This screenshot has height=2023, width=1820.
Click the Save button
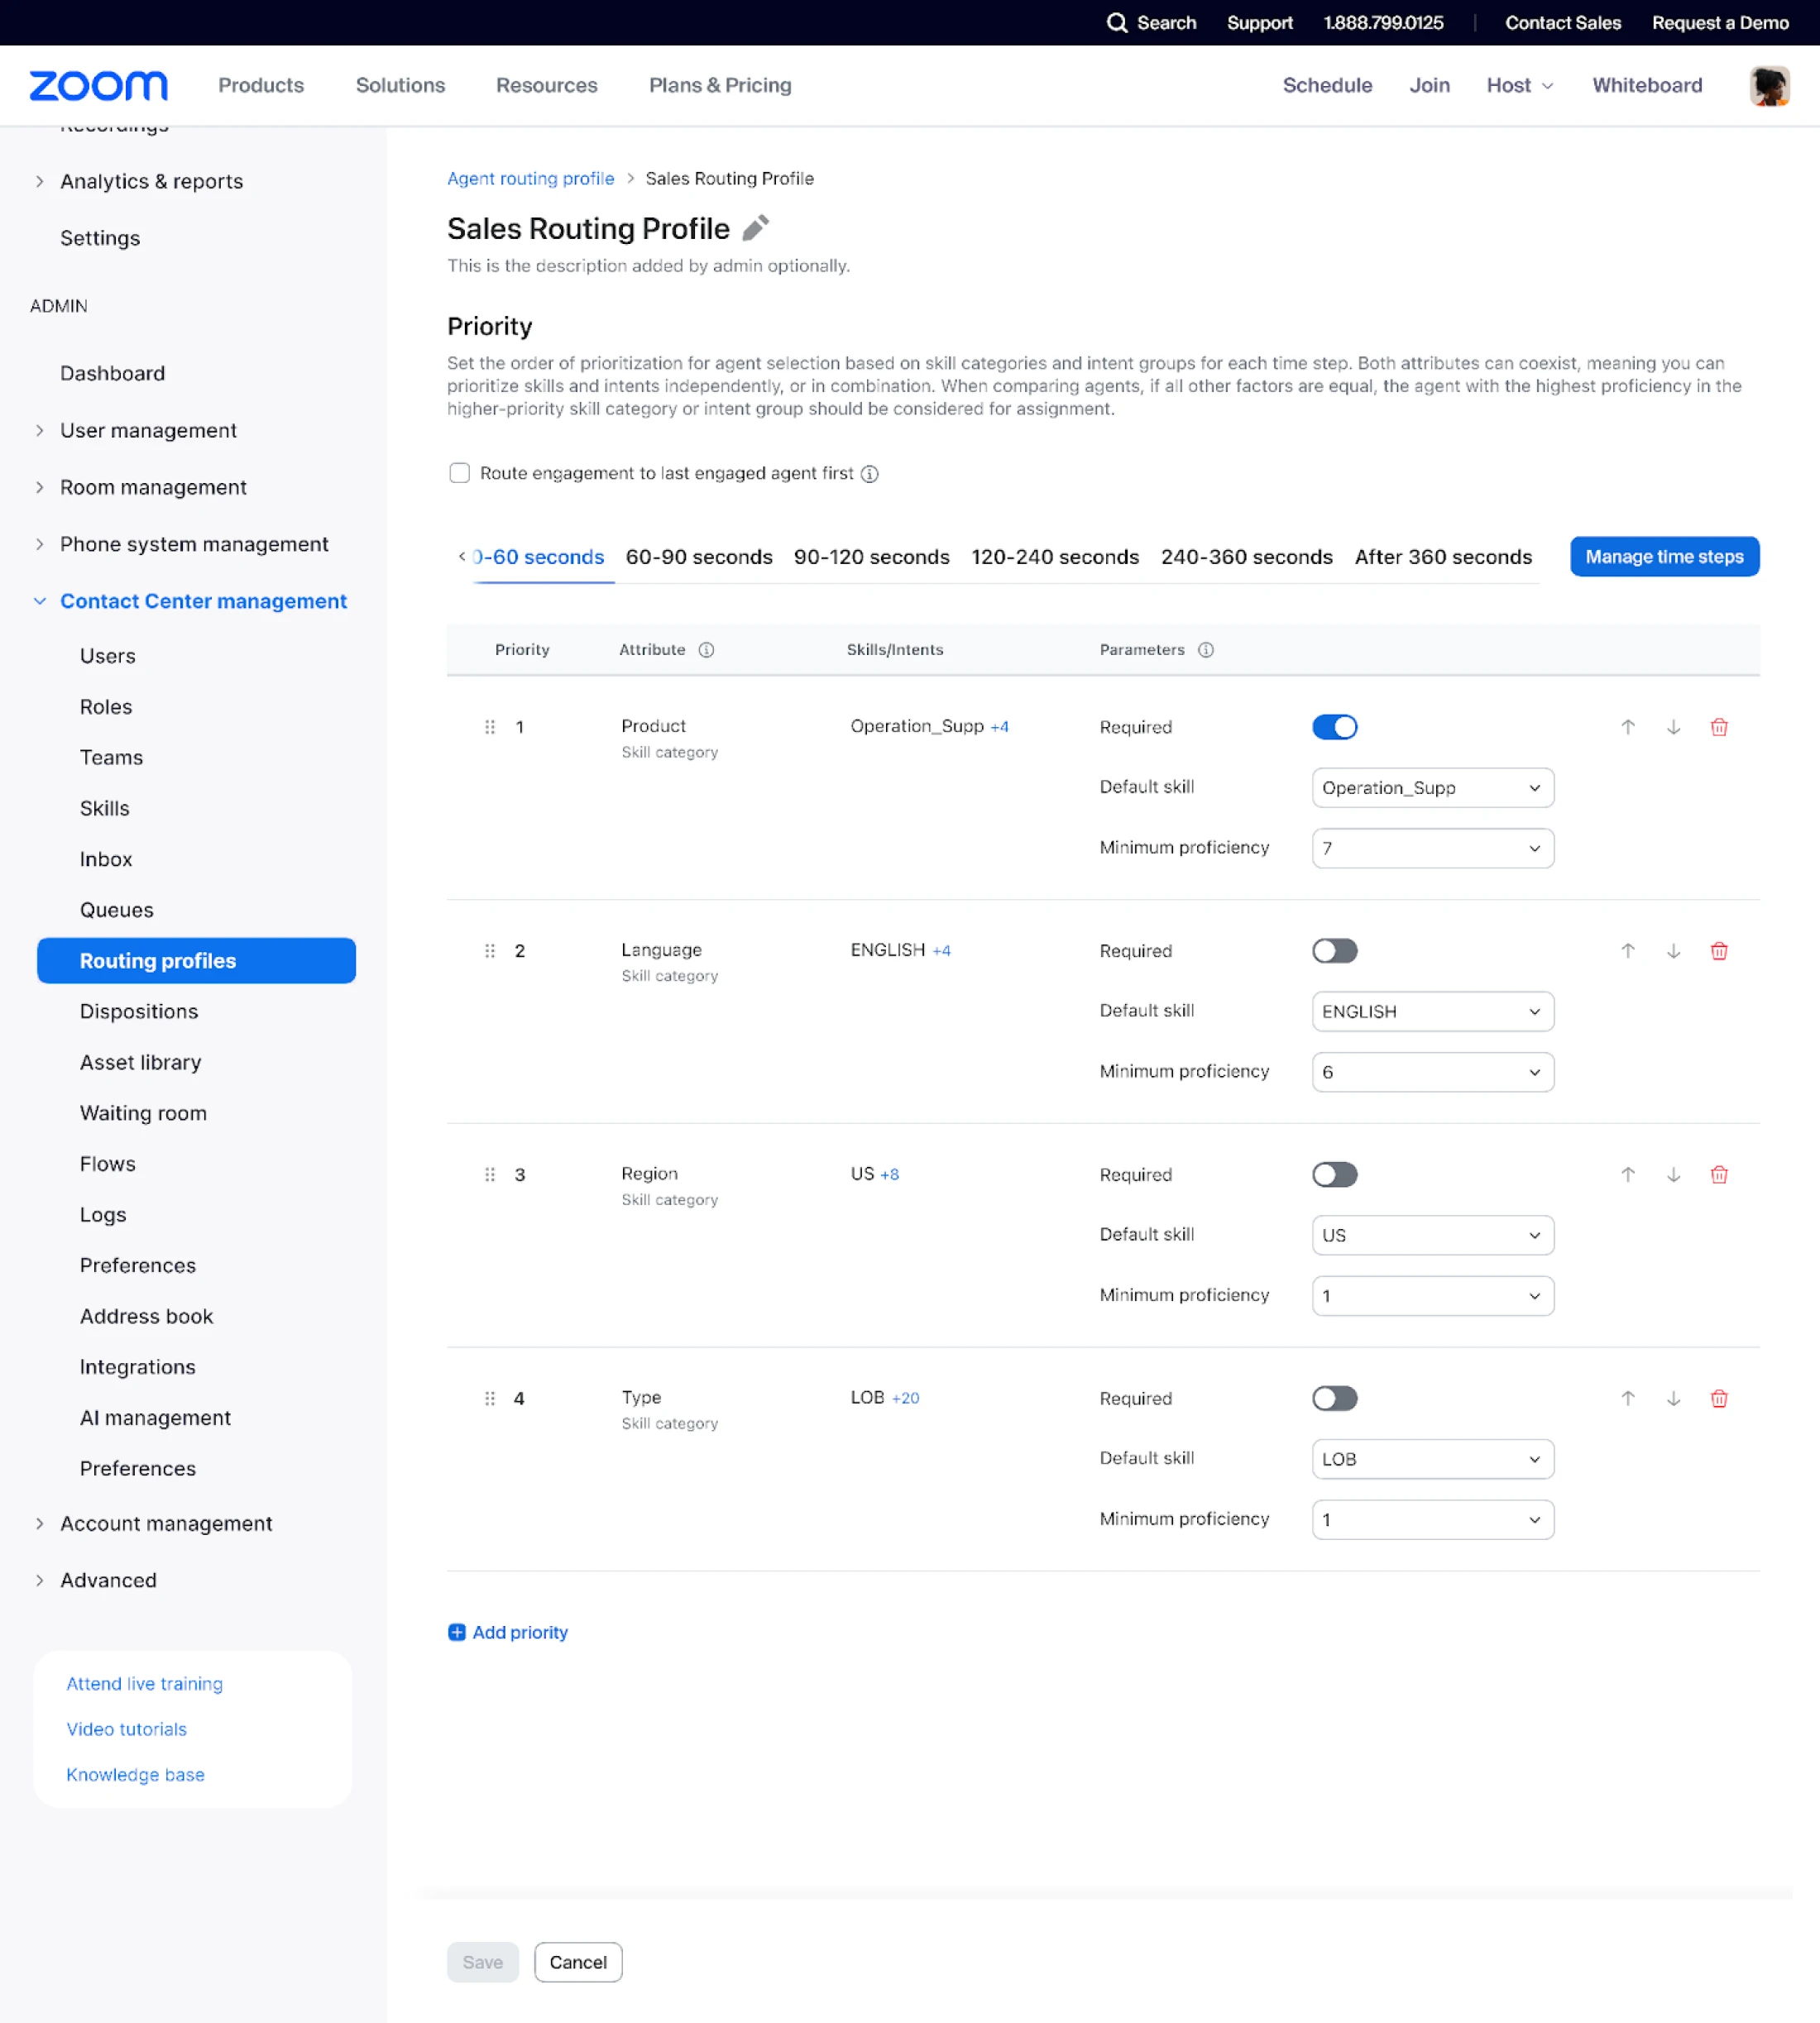click(x=483, y=1962)
